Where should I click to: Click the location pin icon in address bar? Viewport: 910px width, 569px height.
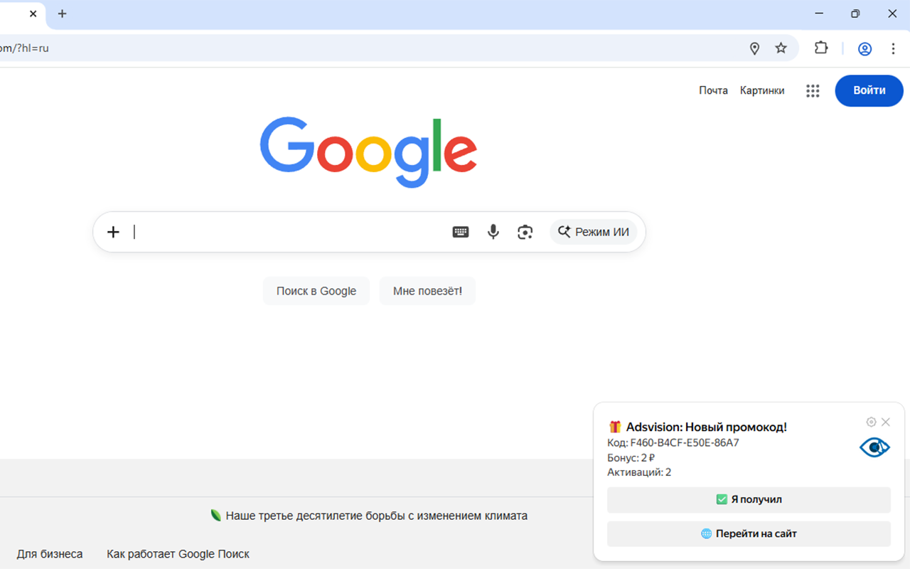(x=755, y=48)
